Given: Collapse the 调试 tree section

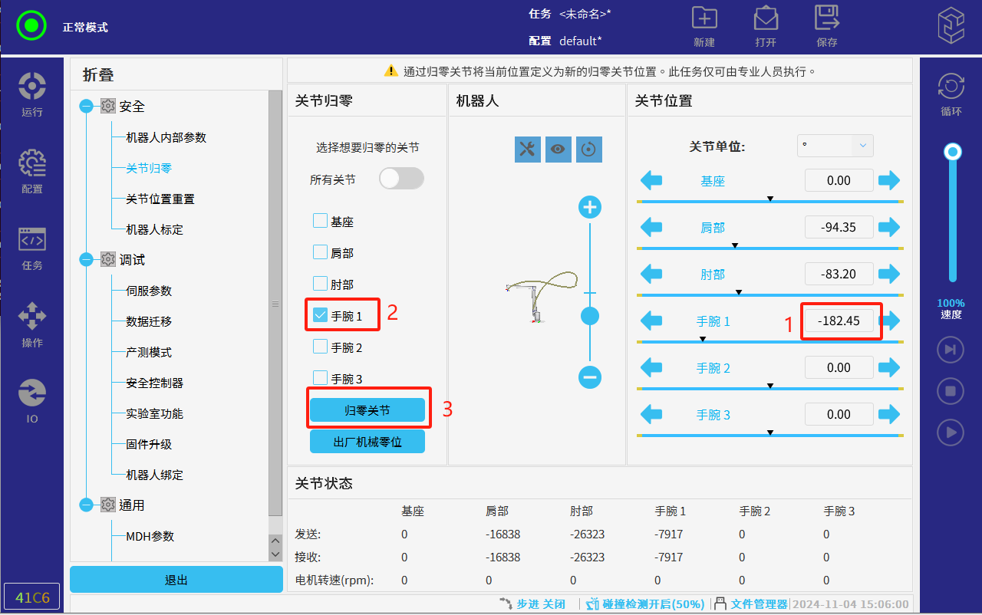Looking at the screenshot, I should (87, 260).
